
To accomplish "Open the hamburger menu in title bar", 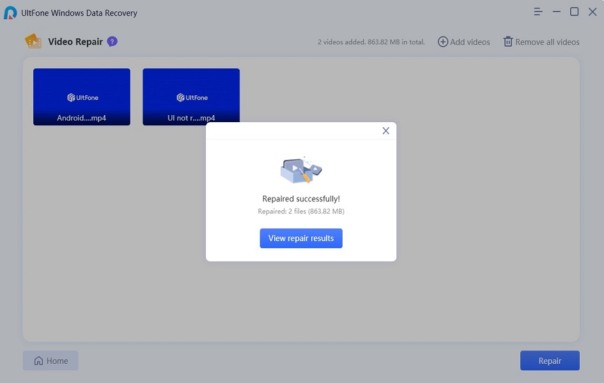I will pos(538,12).
